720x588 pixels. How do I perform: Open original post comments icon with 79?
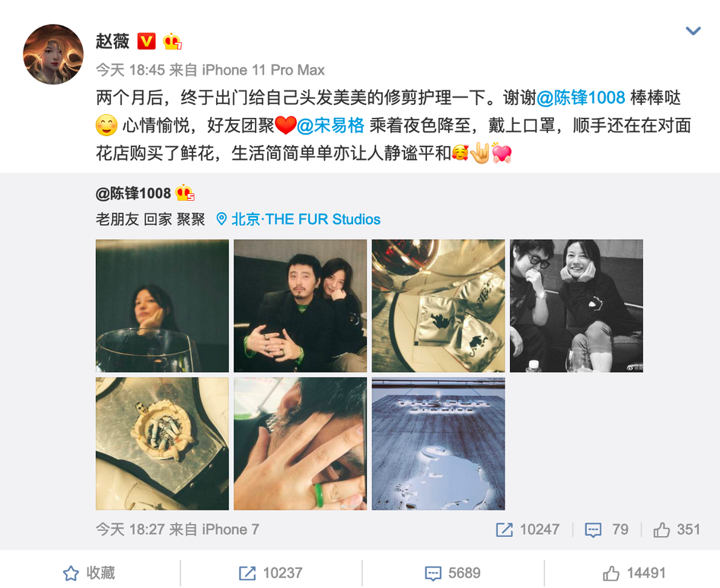[606, 529]
